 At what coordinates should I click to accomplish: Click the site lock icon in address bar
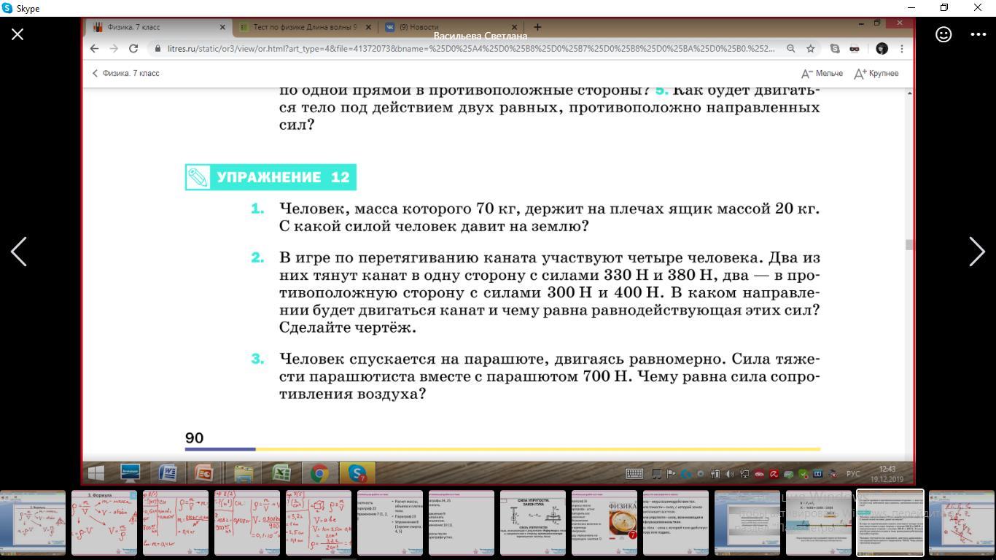[x=157, y=48]
